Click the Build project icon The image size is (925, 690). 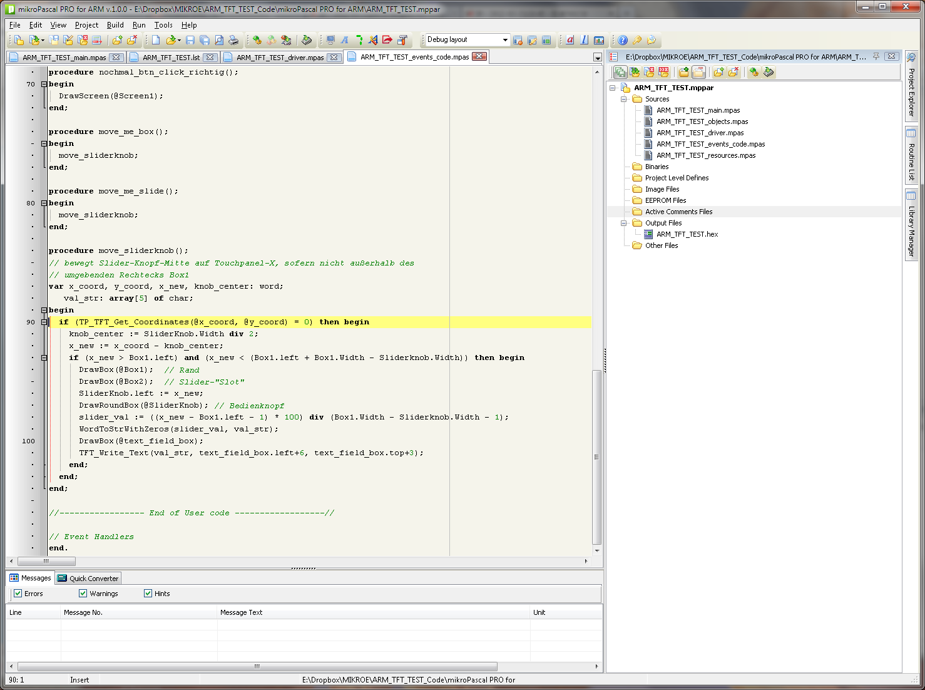click(x=257, y=40)
